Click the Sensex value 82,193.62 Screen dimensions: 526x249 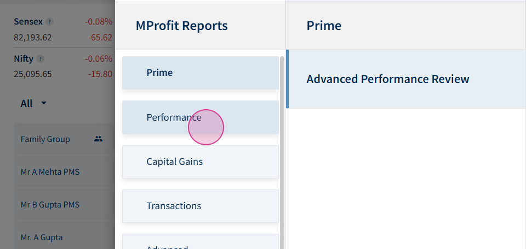click(33, 38)
